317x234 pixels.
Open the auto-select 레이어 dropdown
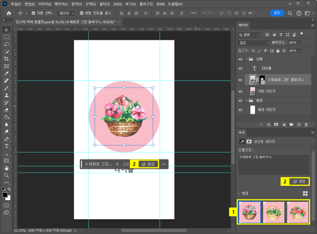tap(66, 13)
